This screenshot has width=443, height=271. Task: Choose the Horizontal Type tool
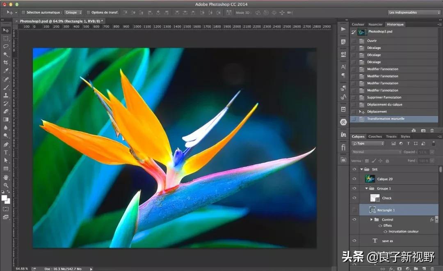6,152
